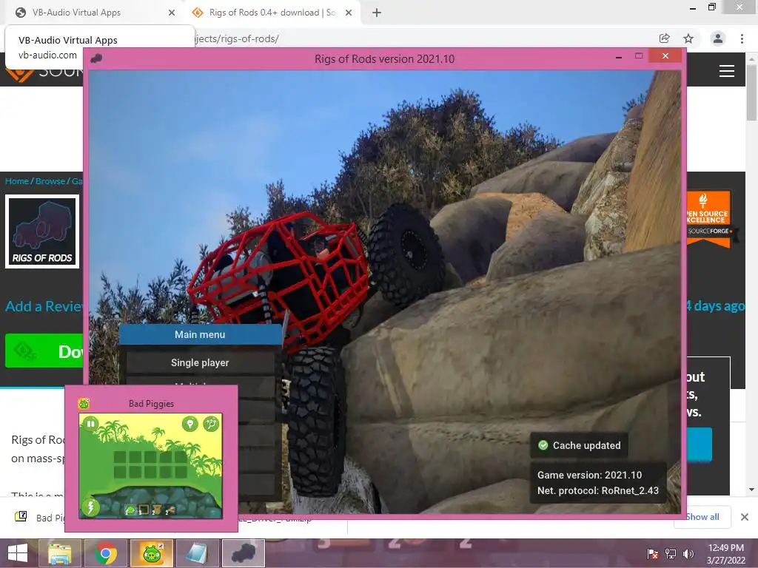The width and height of the screenshot is (758, 568).
Task: Click the notepad-style taskbar icon
Action: click(x=197, y=553)
